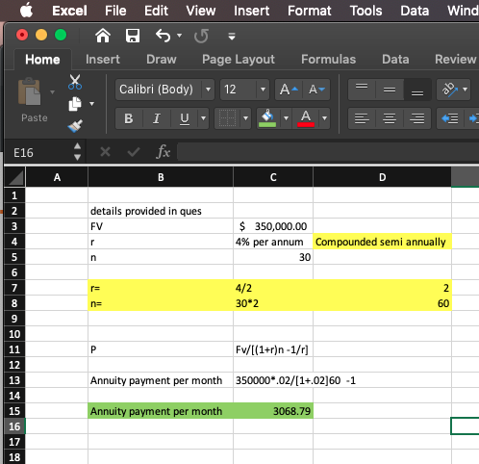Click the Select All corner triangle
479x464 pixels.
[15, 177]
